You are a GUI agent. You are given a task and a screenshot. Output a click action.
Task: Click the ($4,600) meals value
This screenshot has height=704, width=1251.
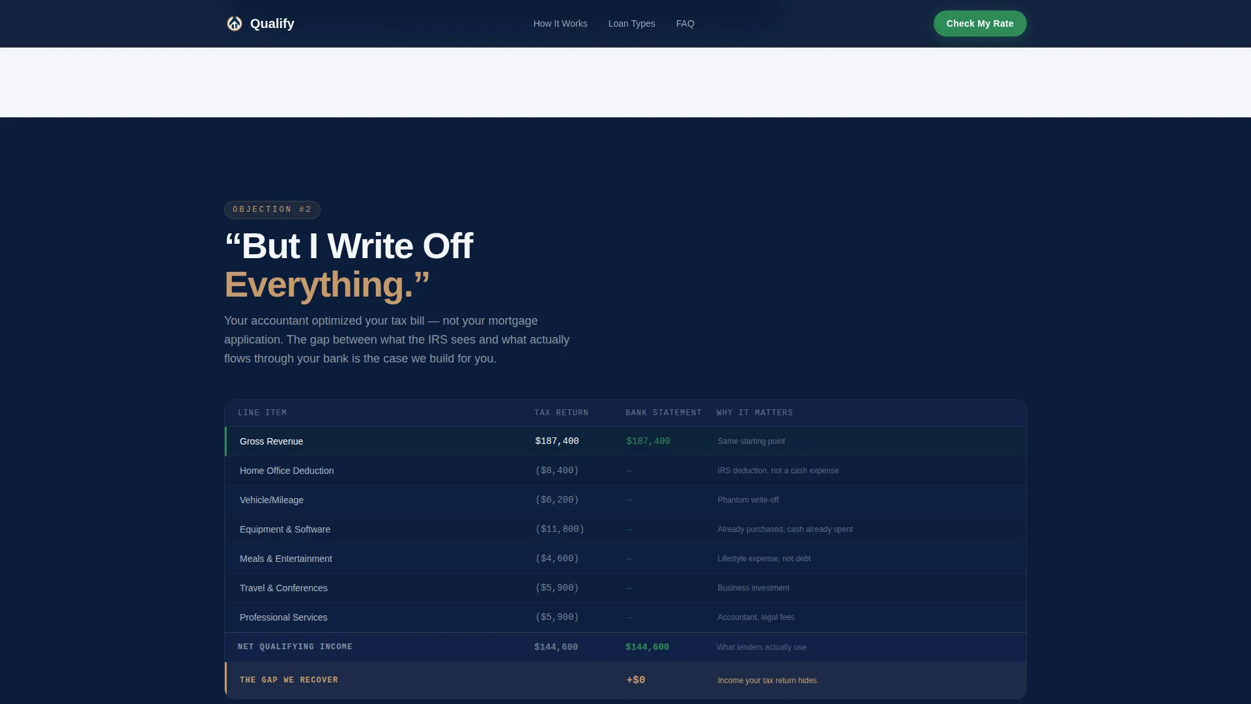pyautogui.click(x=556, y=559)
